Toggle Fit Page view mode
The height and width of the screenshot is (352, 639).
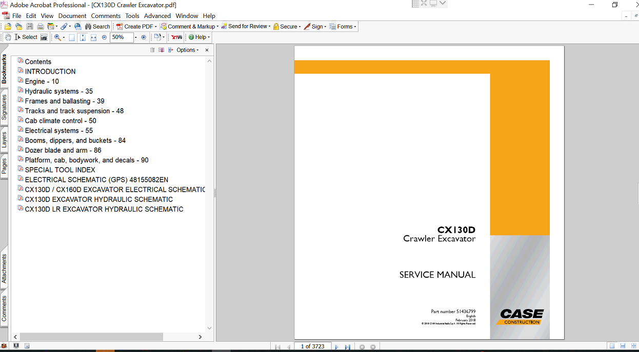pos(83,37)
